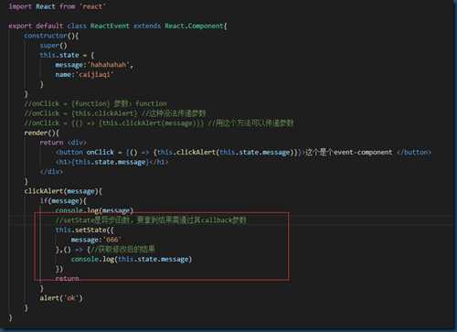Click comment "//onClick = {function}" line
The image size is (457, 332).
tap(95, 103)
